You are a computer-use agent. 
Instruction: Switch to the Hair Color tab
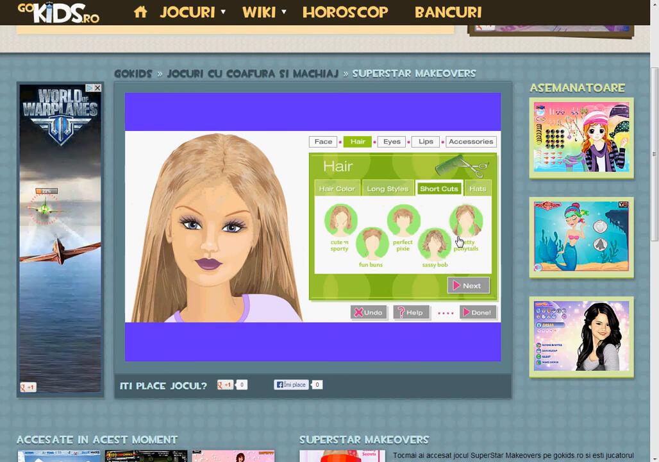coord(337,189)
